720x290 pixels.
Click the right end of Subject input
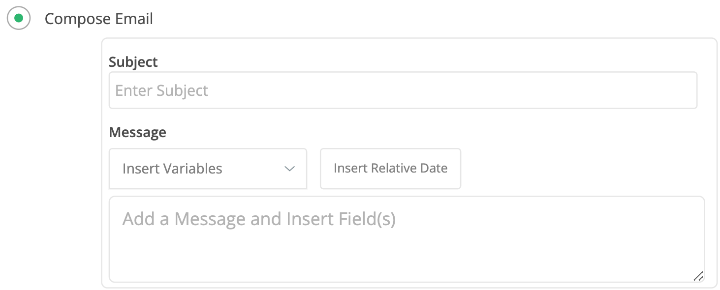tap(684, 90)
